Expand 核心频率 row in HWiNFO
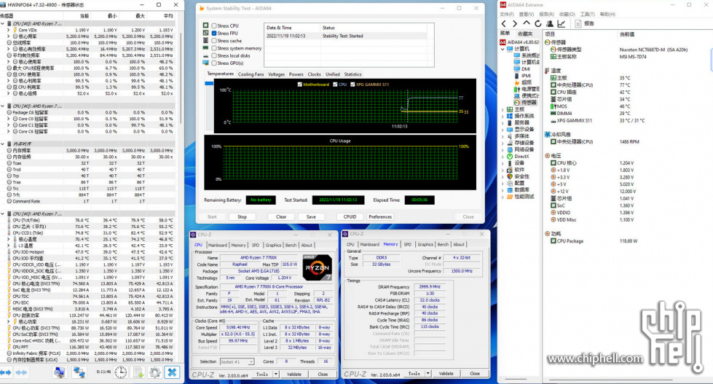The image size is (713, 384). click(x=8, y=36)
